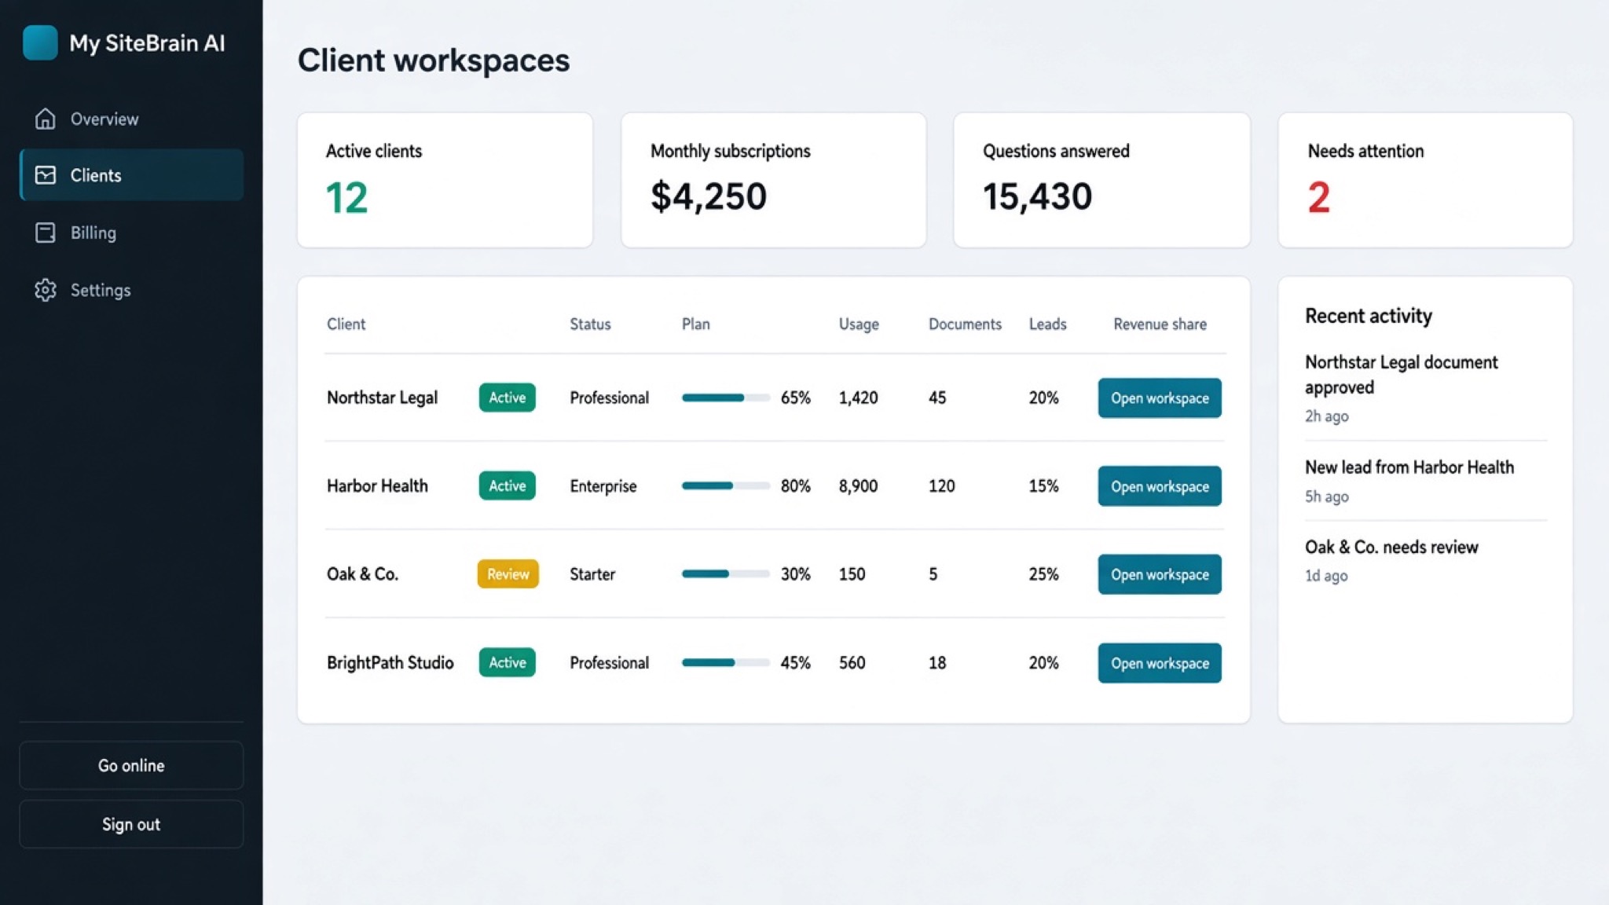Viewport: 1609px width, 905px height.
Task: Select the Monthly subscriptions card
Action: tap(774, 180)
